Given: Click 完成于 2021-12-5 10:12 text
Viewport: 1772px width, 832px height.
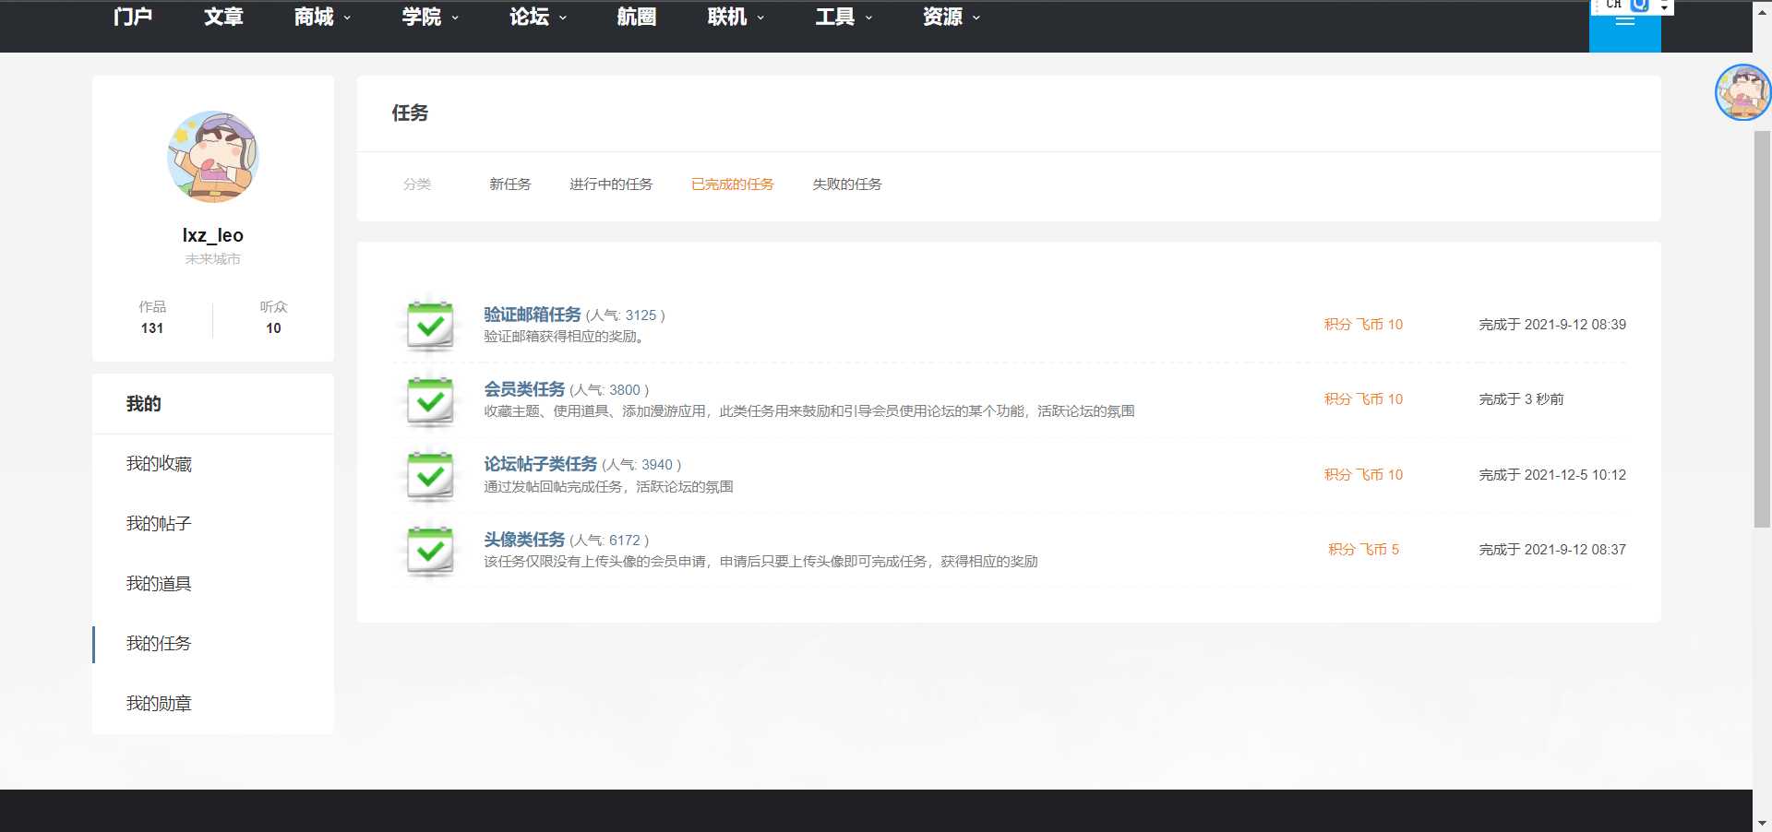Looking at the screenshot, I should pyautogui.click(x=1552, y=475).
